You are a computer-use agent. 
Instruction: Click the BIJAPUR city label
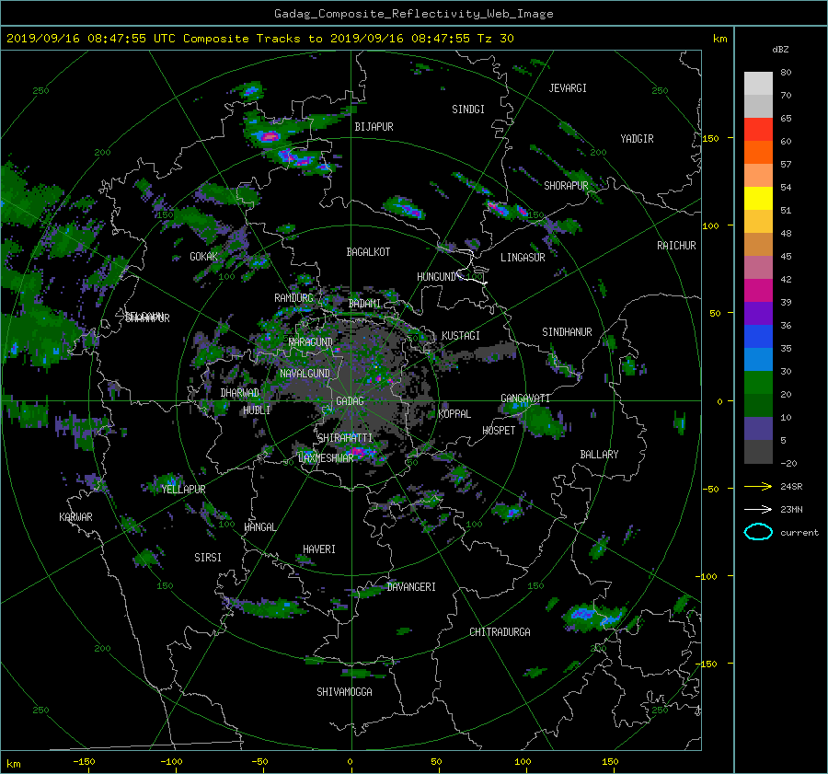pos(374,127)
